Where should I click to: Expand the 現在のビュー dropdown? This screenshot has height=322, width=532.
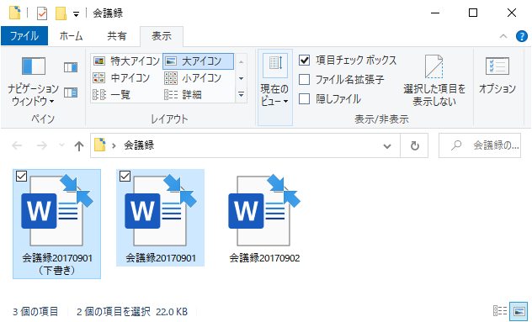pyautogui.click(x=274, y=87)
